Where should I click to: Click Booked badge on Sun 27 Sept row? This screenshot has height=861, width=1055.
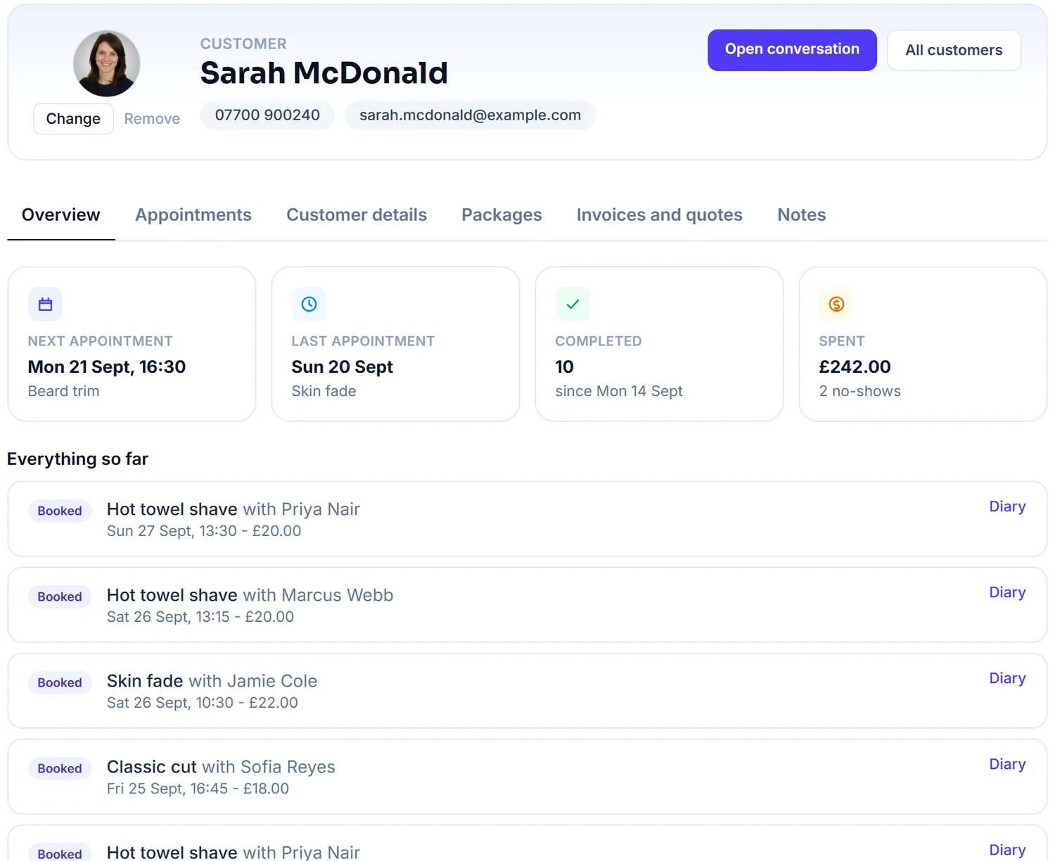tap(60, 511)
